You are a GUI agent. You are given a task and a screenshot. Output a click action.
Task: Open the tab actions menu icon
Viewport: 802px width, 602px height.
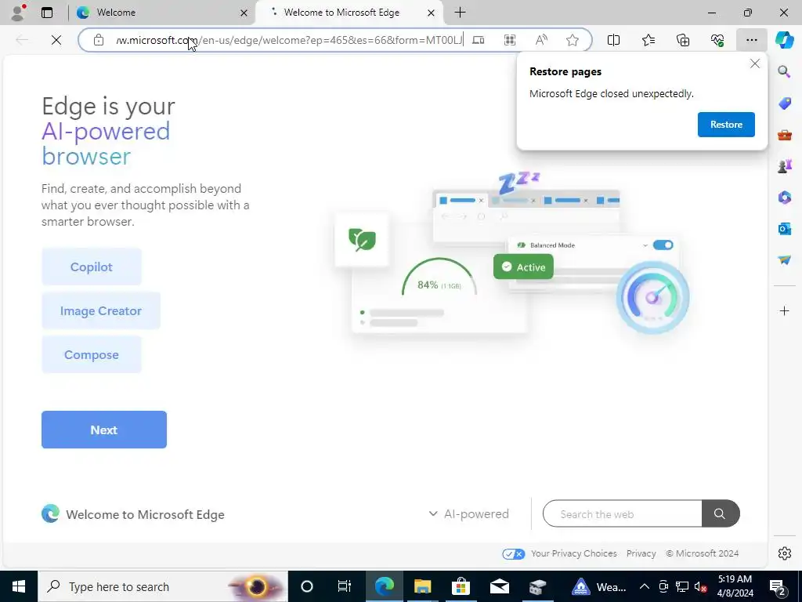click(47, 13)
